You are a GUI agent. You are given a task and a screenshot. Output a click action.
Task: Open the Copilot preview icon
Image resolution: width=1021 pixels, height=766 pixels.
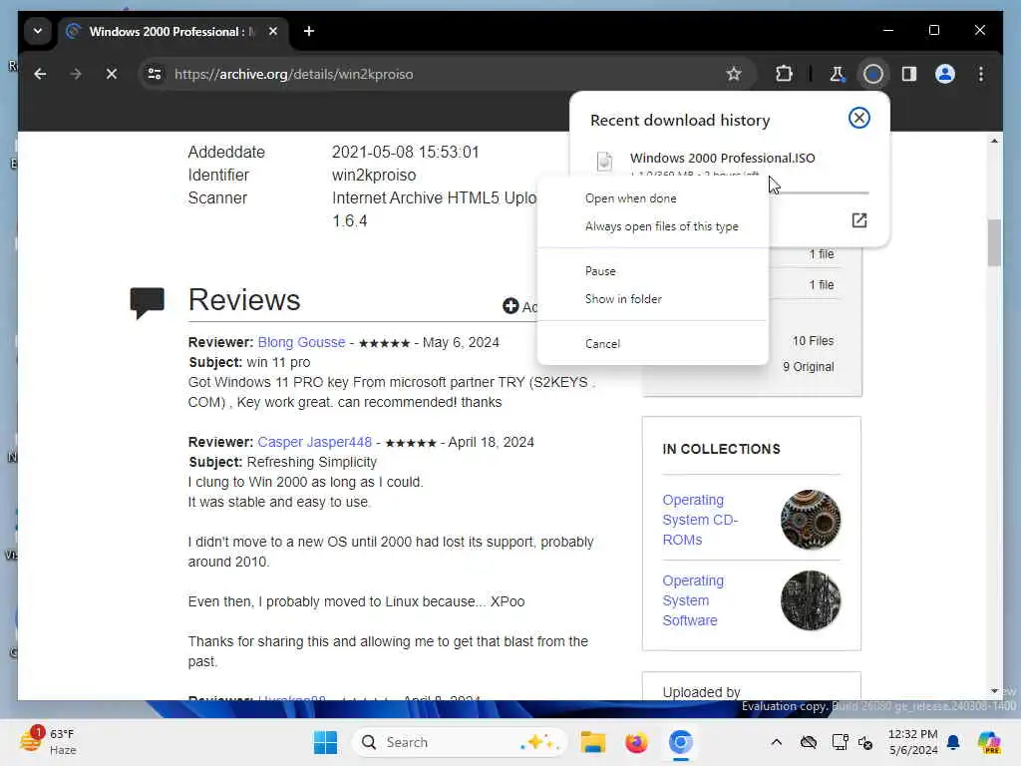(989, 742)
